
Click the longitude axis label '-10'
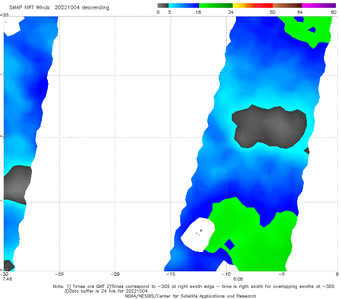pos(226,274)
